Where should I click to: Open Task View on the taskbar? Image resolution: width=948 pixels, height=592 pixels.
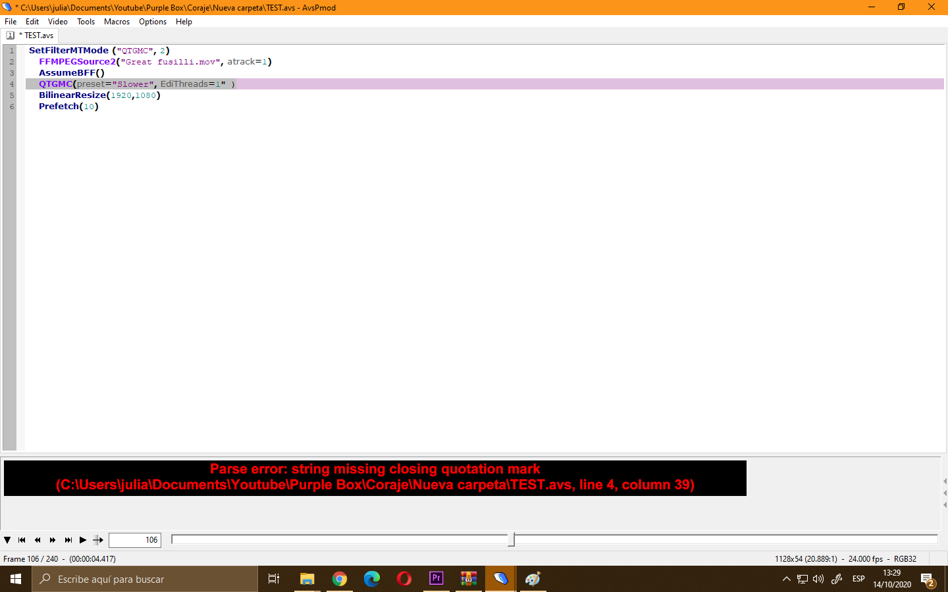pyautogui.click(x=274, y=579)
